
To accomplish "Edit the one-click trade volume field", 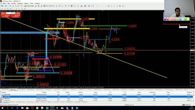I will point(11,13).
